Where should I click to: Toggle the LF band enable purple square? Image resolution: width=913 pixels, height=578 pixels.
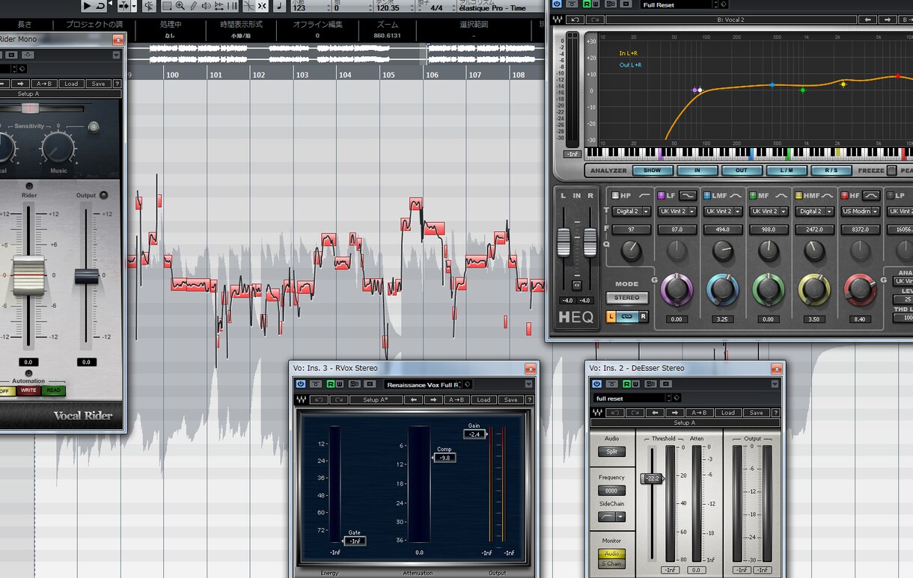tap(661, 195)
